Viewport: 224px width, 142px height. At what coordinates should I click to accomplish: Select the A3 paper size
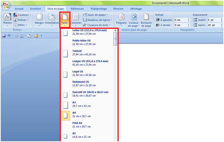[x=87, y=104]
